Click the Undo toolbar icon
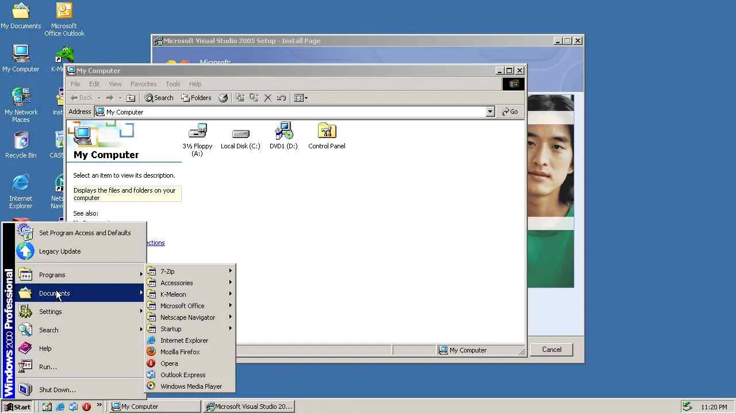This screenshot has height=414, width=736. (x=281, y=98)
